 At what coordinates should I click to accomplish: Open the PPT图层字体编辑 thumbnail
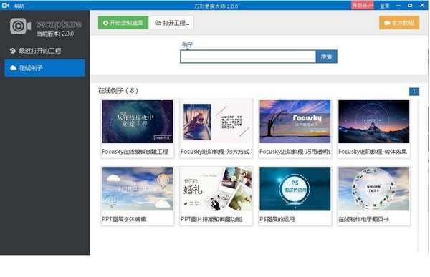(138, 189)
